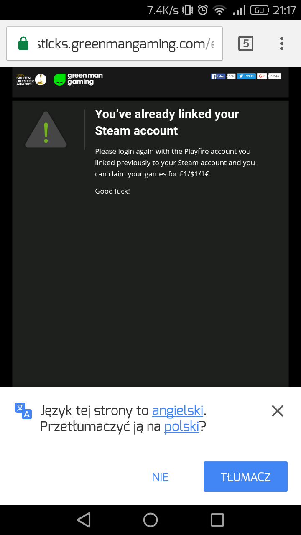Click the Golden Joystick Awards logo

point(31,79)
